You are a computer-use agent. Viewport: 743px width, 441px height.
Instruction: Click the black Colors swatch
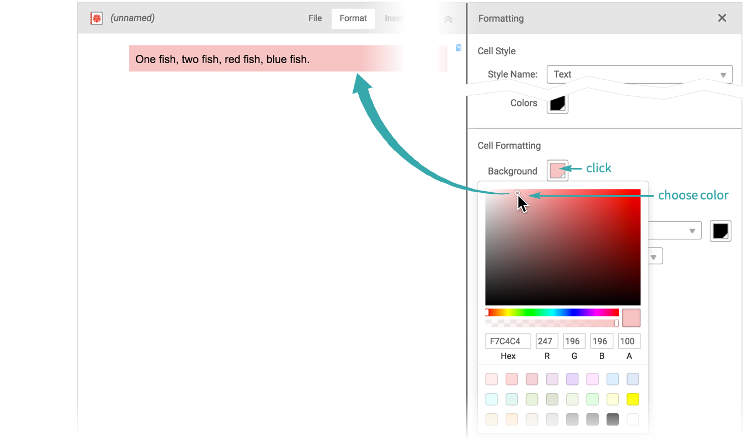pyautogui.click(x=557, y=103)
